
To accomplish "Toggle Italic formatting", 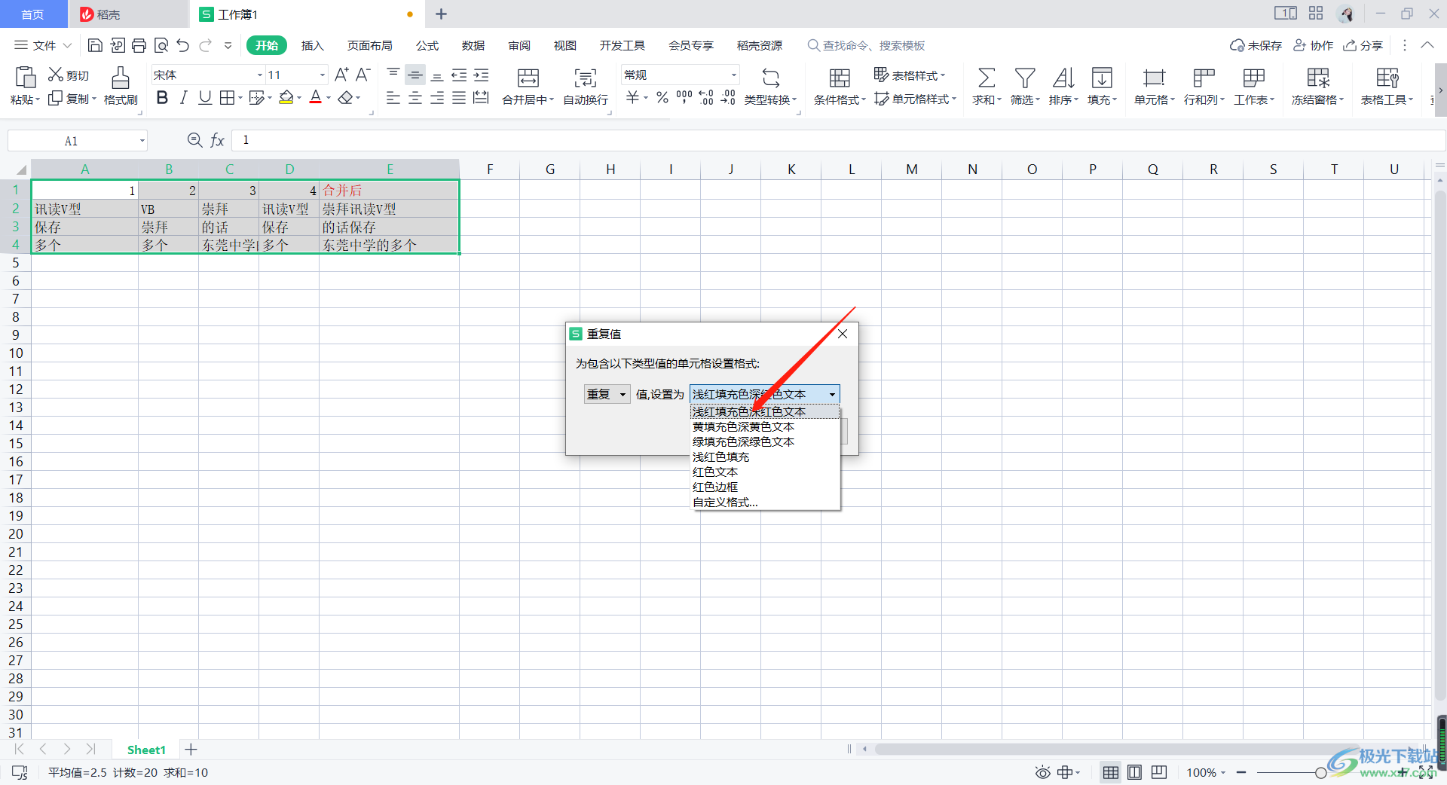I will 183,97.
